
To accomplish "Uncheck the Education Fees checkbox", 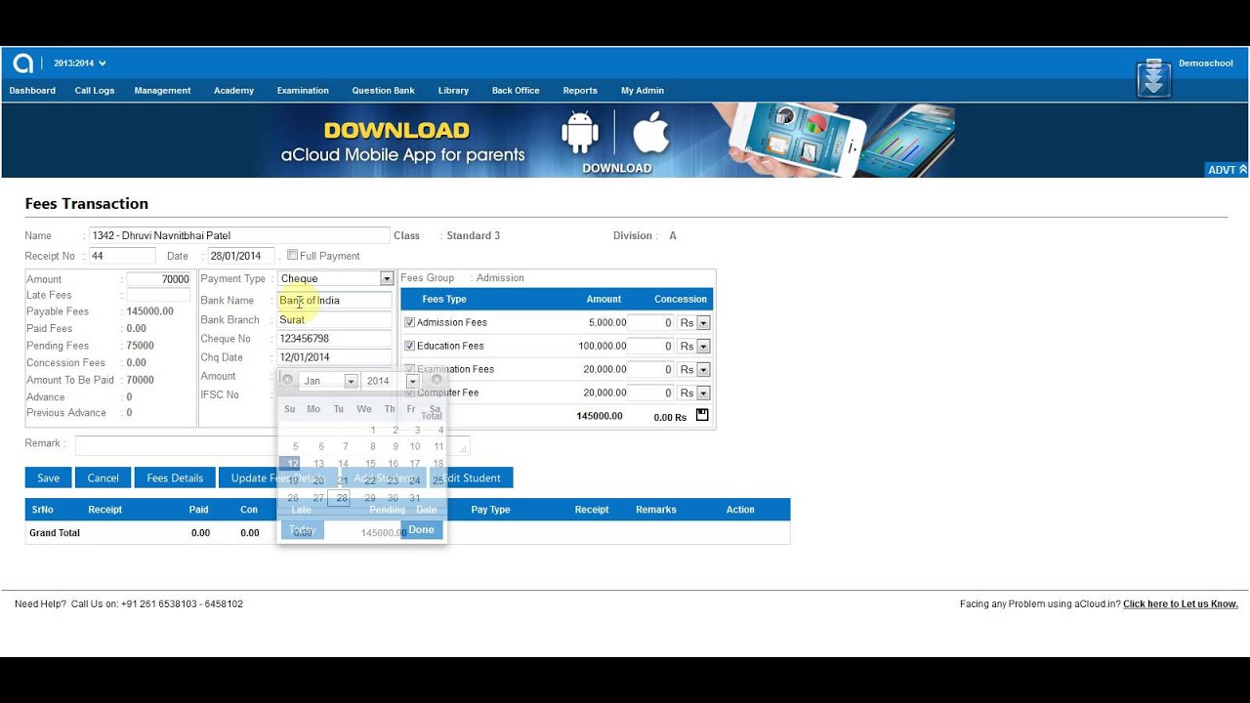I will [x=410, y=346].
